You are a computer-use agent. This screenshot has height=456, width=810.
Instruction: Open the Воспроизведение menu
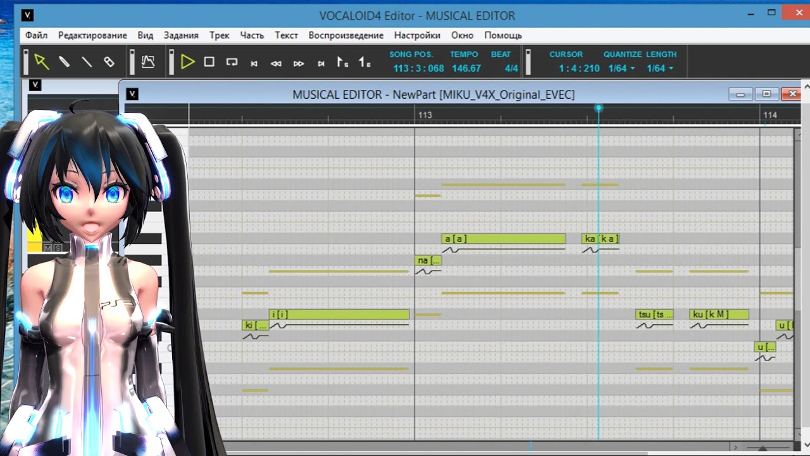click(346, 35)
